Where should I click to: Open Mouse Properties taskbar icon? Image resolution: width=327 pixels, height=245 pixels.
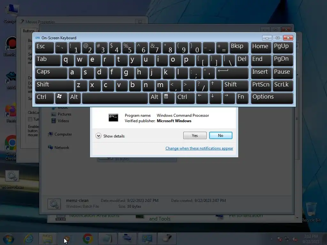[x=167, y=239]
